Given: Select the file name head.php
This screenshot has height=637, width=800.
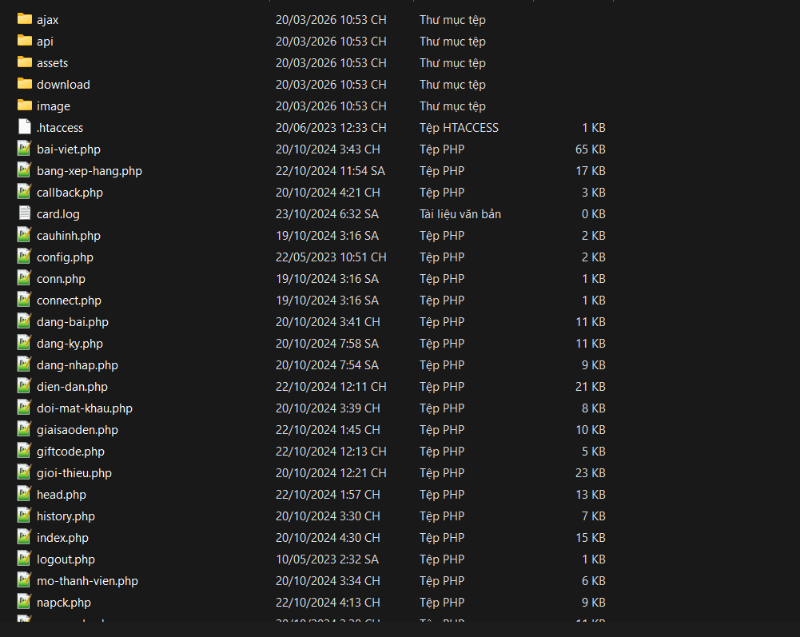Looking at the screenshot, I should point(62,495).
